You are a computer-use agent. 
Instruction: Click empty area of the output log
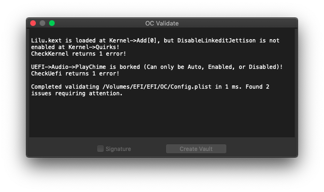pyautogui.click(x=162, y=118)
